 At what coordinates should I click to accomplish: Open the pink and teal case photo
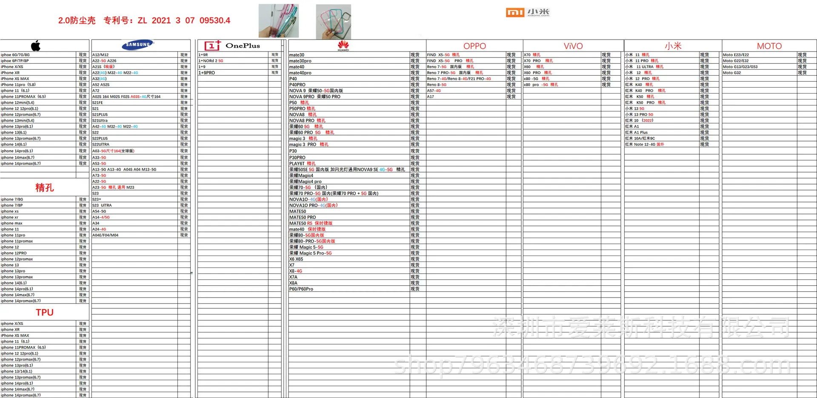334,22
